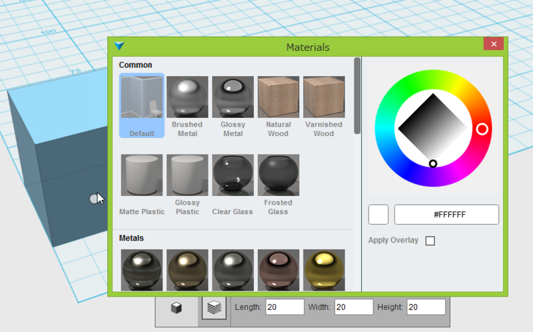This screenshot has height=332, width=533.
Task: Click the Apply Overlay label text
Action: click(393, 240)
